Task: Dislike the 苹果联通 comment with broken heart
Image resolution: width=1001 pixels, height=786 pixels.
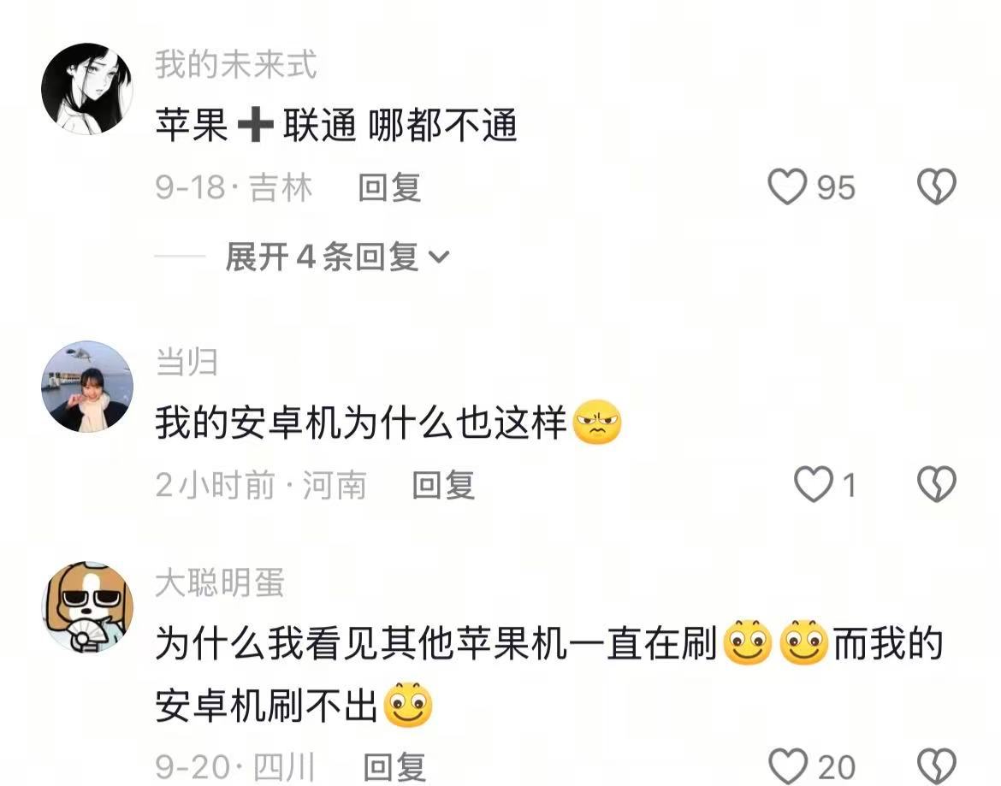Action: coord(937,186)
